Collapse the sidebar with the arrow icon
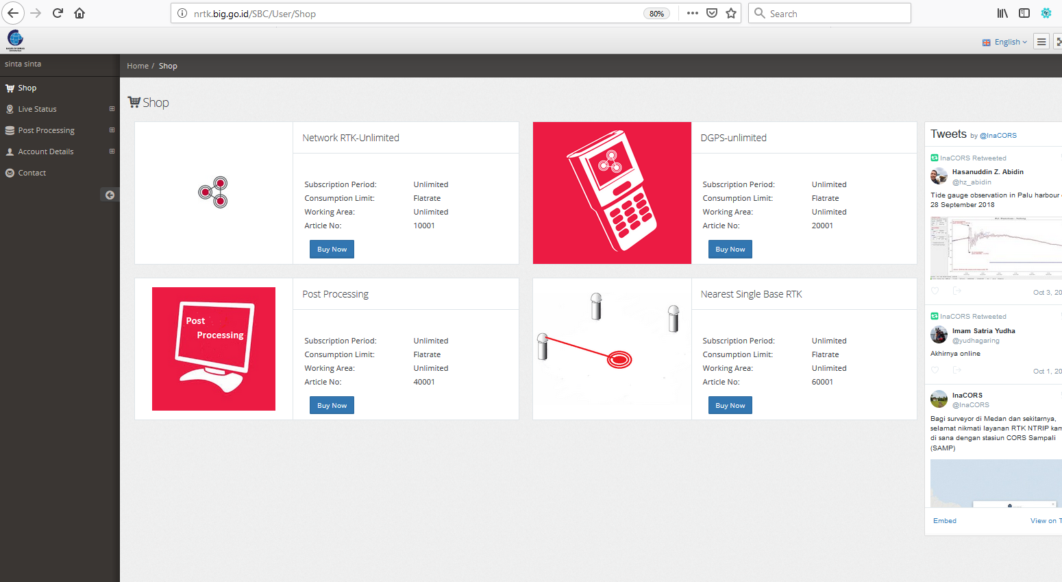 [x=110, y=195]
